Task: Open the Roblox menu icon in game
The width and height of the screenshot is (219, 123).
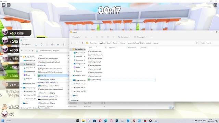Action: (4, 5)
